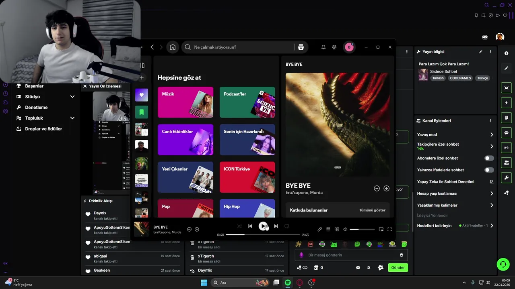Open the Müzik browse card
The image size is (515, 289).
pyautogui.click(x=185, y=102)
